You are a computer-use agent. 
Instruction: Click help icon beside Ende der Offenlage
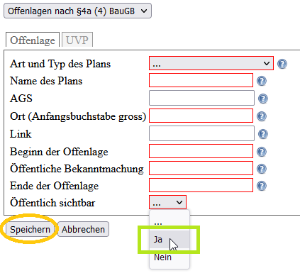(262, 186)
